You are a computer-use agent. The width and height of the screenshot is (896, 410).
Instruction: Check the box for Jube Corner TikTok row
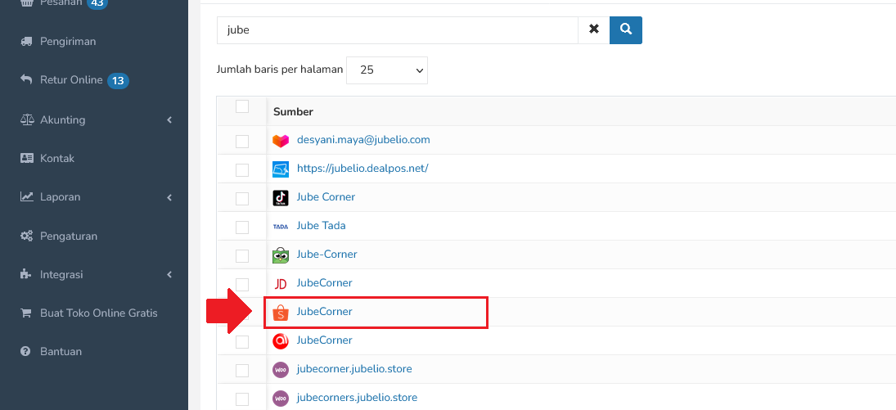[x=242, y=198]
